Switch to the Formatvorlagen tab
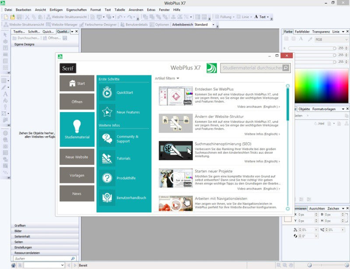 point(324,109)
